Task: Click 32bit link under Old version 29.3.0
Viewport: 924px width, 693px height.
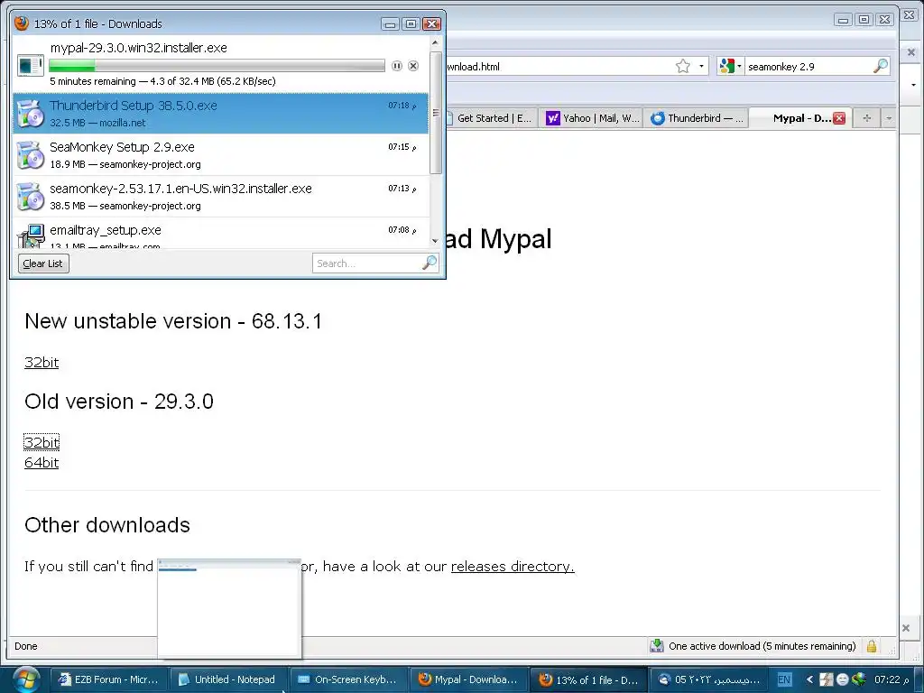Action: pyautogui.click(x=42, y=442)
